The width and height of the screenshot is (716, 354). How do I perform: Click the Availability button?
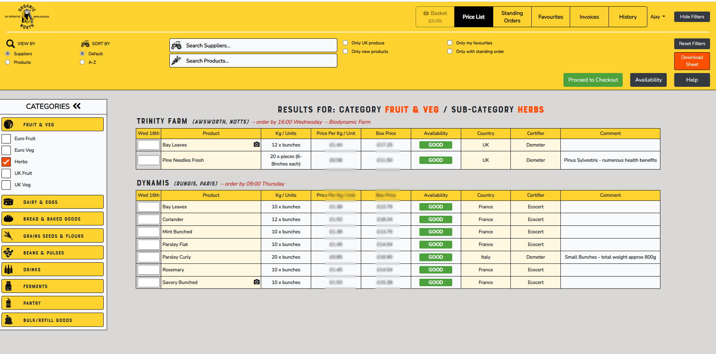[648, 80]
